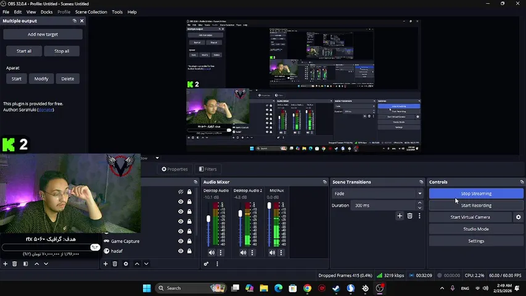Show hidden system tray icons
526x296 pixels.
pyautogui.click(x=442, y=288)
